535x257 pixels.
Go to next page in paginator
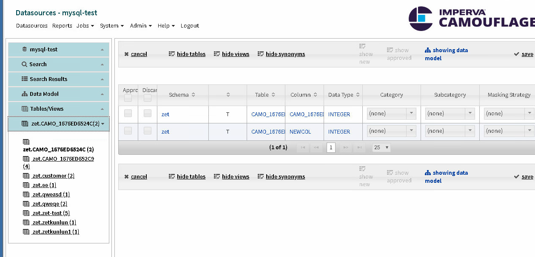[x=346, y=148]
